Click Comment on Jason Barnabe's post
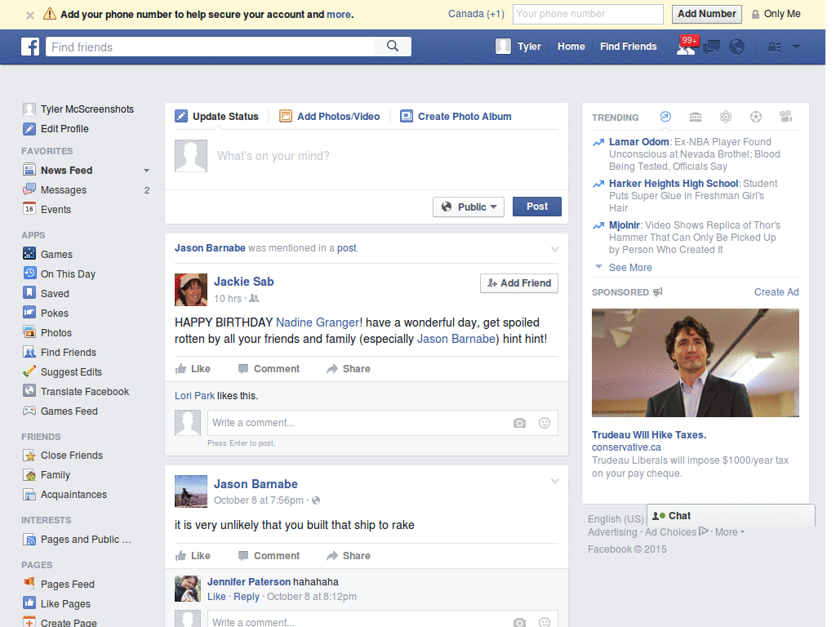 [269, 555]
